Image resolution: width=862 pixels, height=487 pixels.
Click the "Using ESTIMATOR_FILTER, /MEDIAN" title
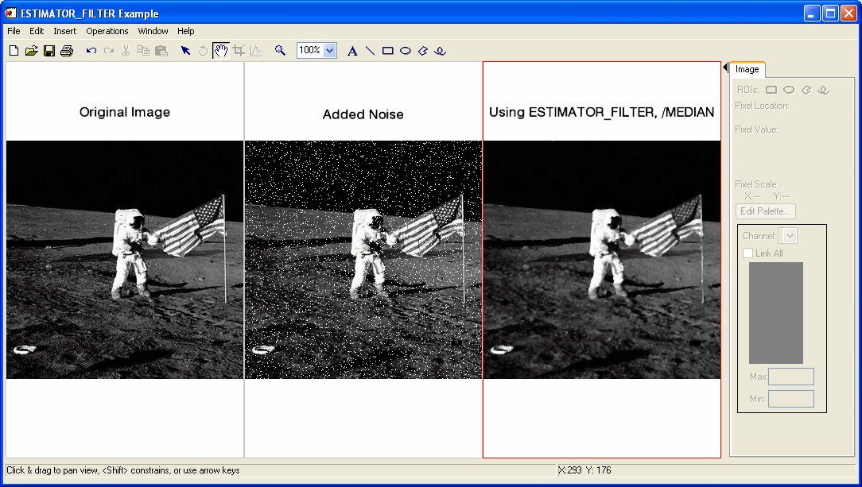pos(602,113)
